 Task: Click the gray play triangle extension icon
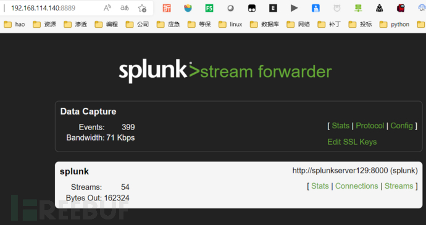[x=294, y=8]
